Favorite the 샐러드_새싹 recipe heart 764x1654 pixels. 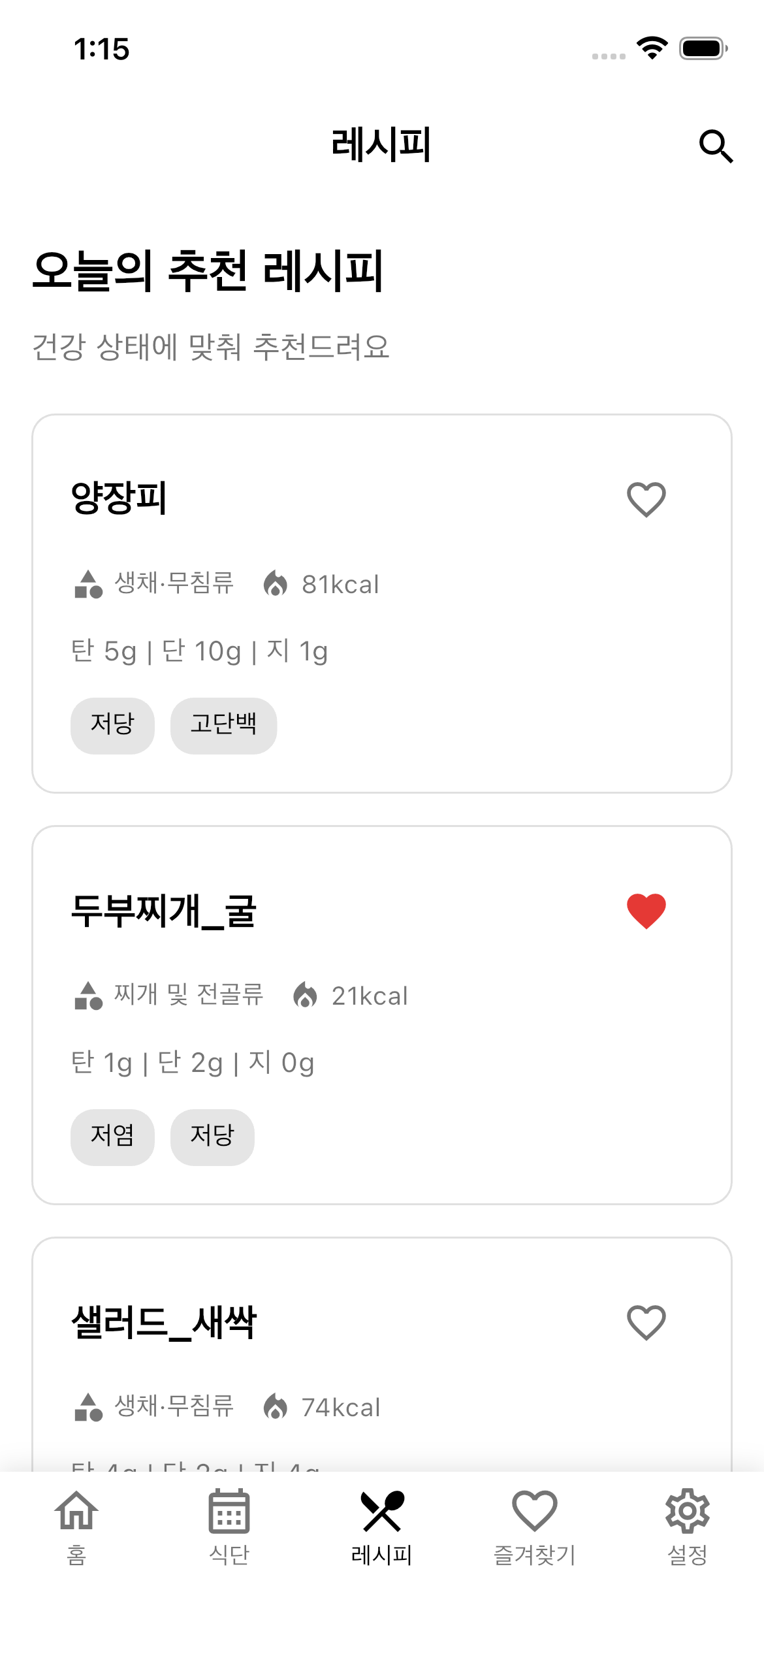coord(646,1322)
